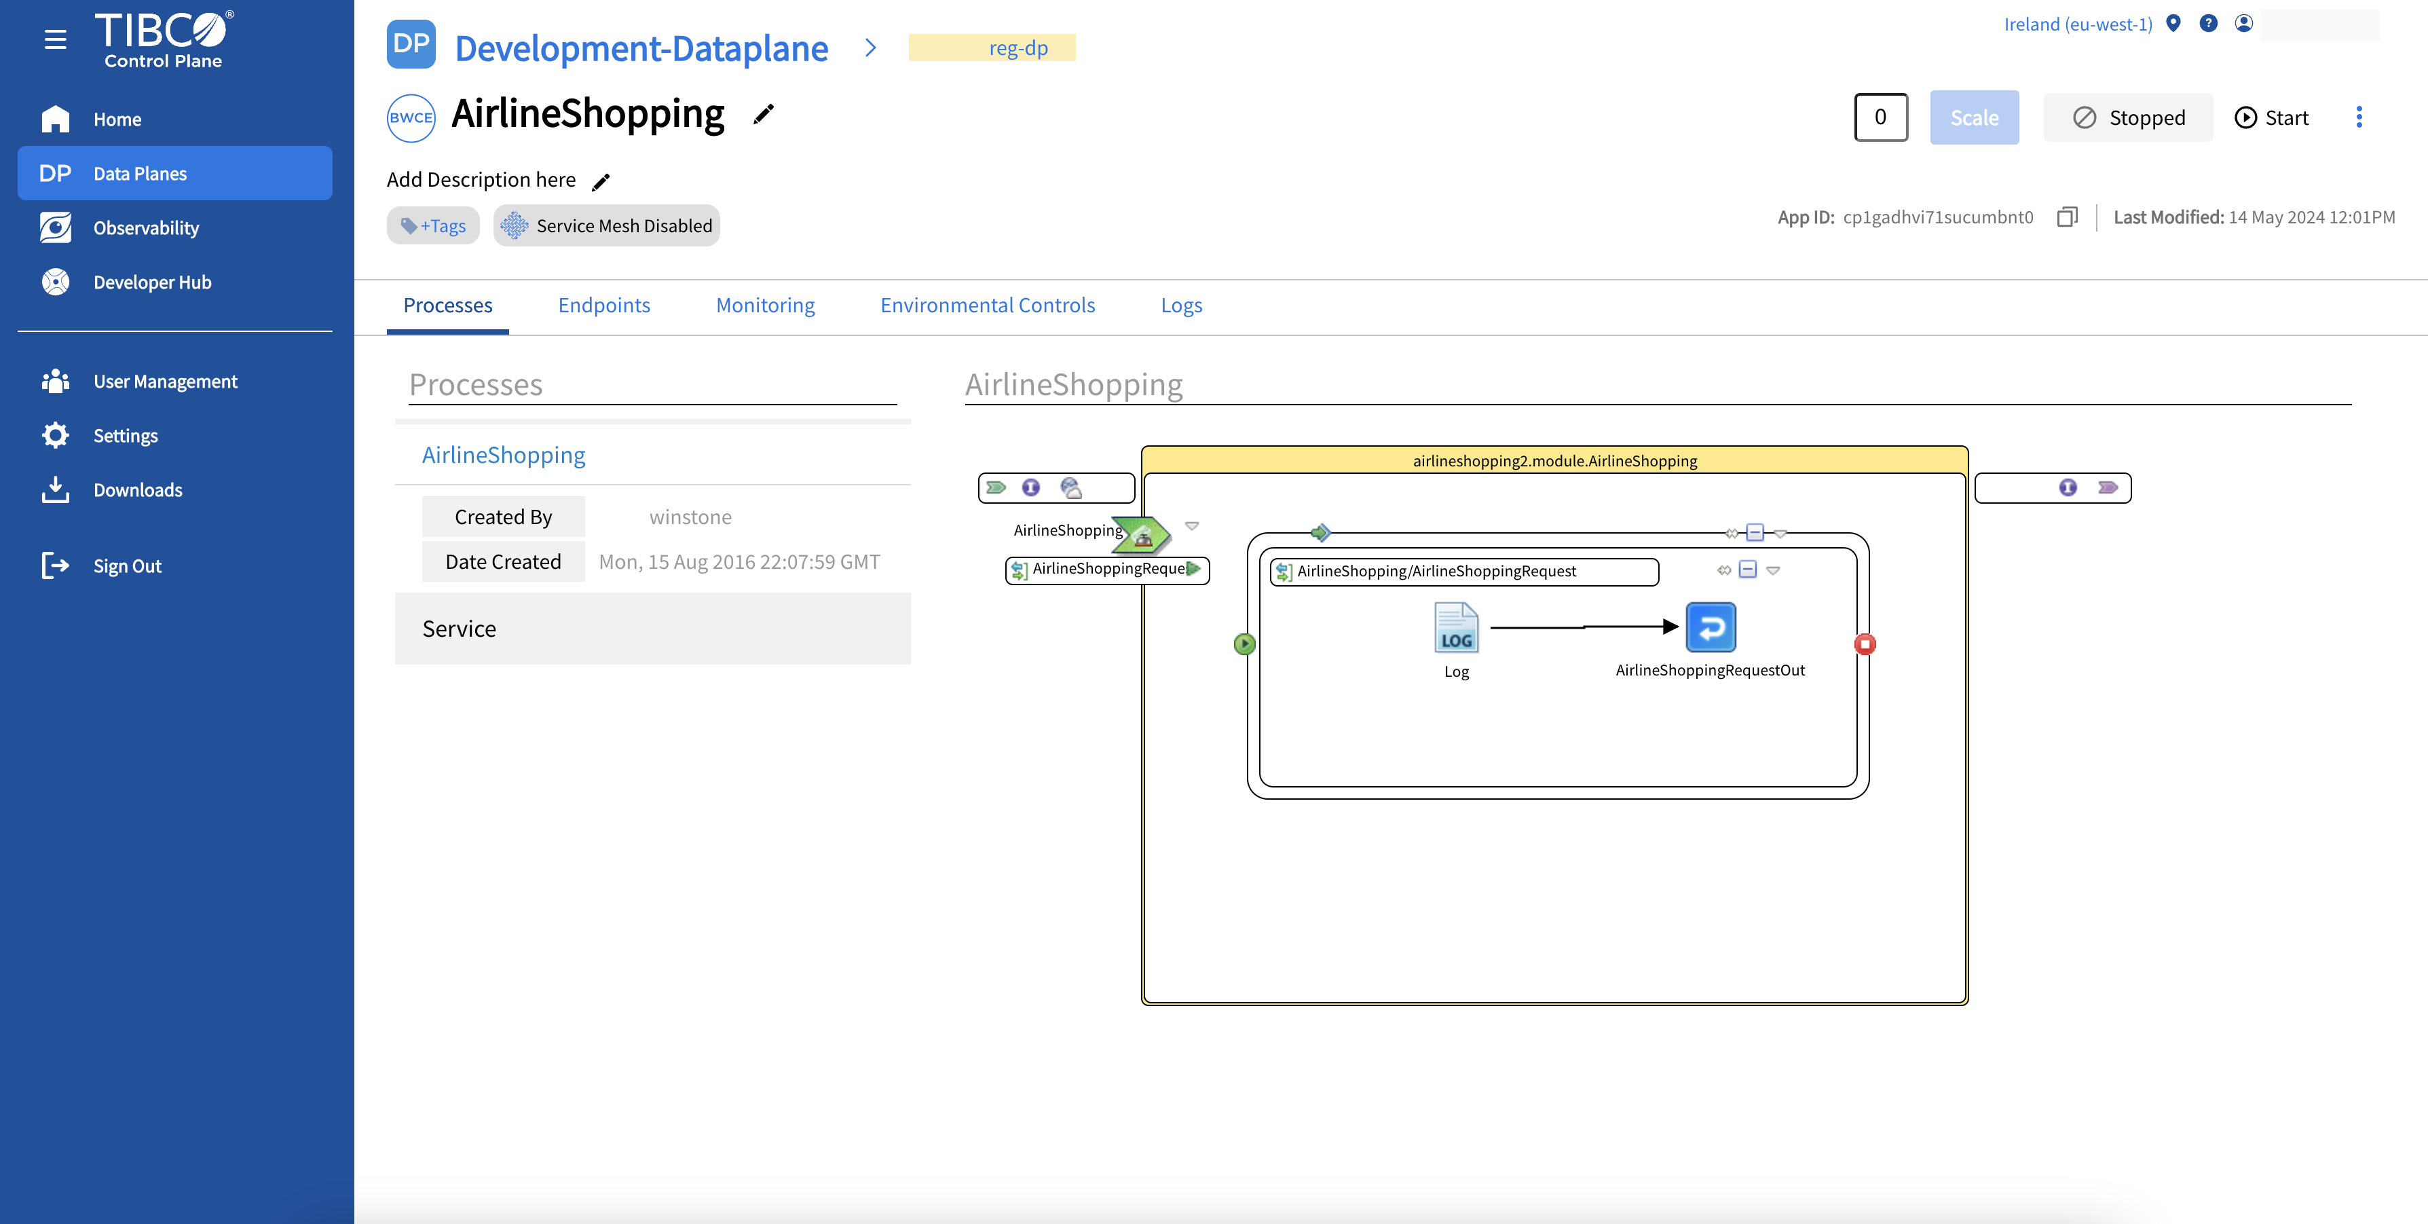Click the AirlineShopping service chevron icon
This screenshot has height=1224, width=2428.
pos(1142,535)
